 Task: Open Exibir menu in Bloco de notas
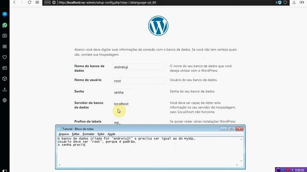tap(101, 134)
